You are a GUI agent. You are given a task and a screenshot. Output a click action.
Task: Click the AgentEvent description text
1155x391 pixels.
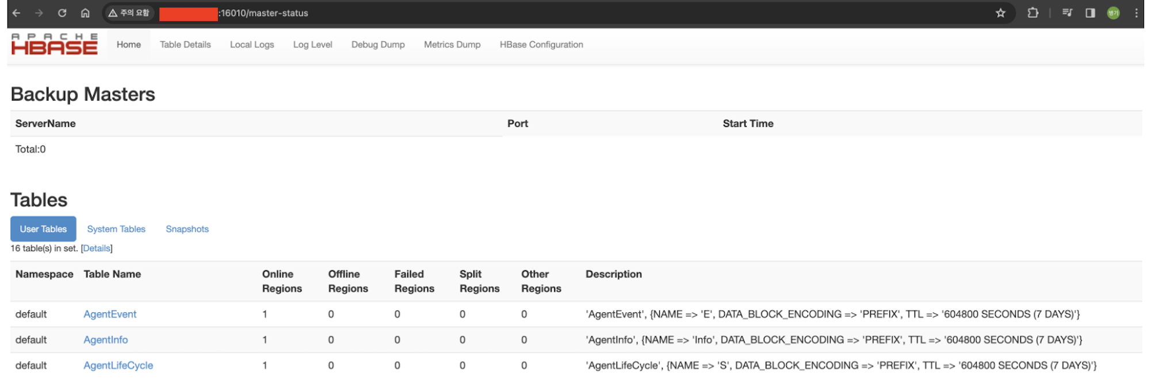833,314
